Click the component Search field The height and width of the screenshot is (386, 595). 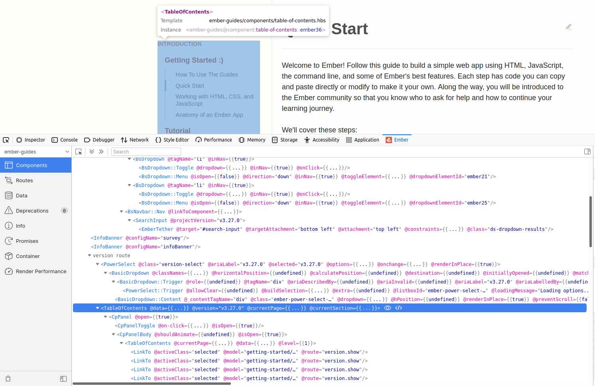(146, 152)
